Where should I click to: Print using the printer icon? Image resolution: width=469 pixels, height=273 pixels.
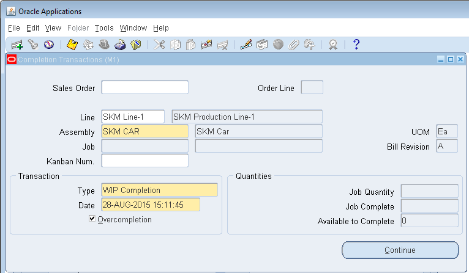point(120,45)
